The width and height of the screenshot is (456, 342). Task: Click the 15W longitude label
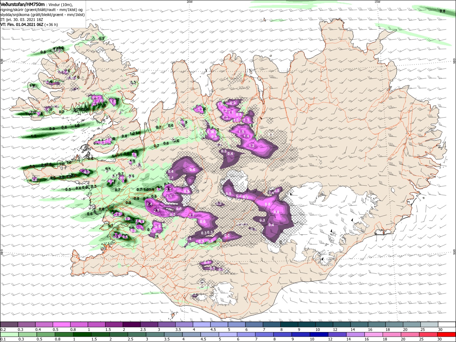377,2
